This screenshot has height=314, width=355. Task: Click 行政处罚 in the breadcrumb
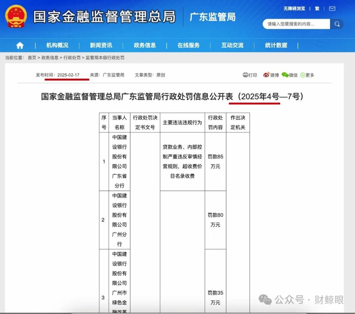coord(72,58)
